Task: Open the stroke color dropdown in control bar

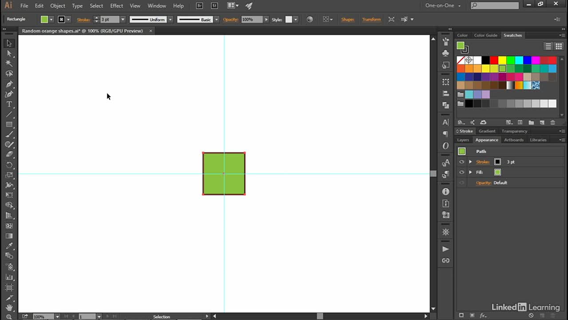Action: [x=68, y=20]
